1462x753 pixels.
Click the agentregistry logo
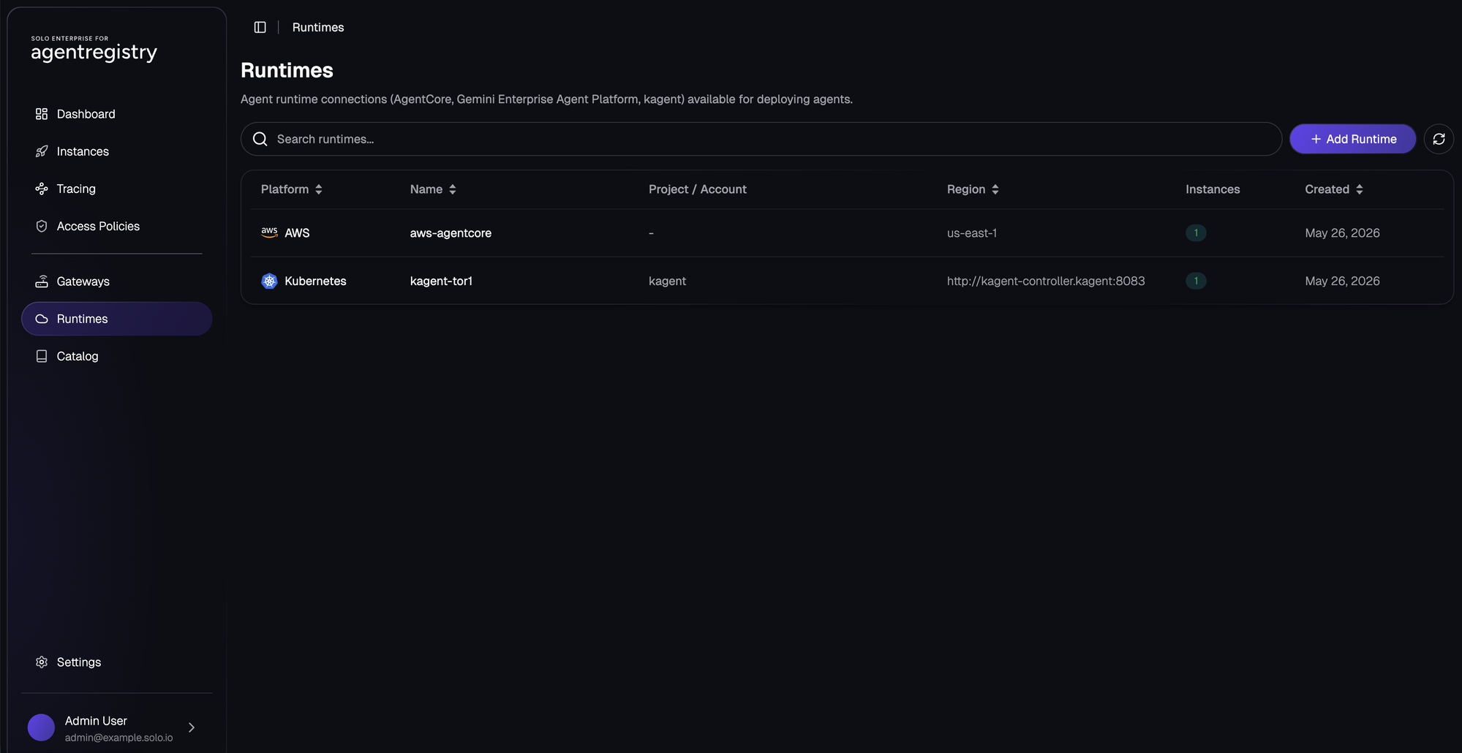click(x=94, y=49)
